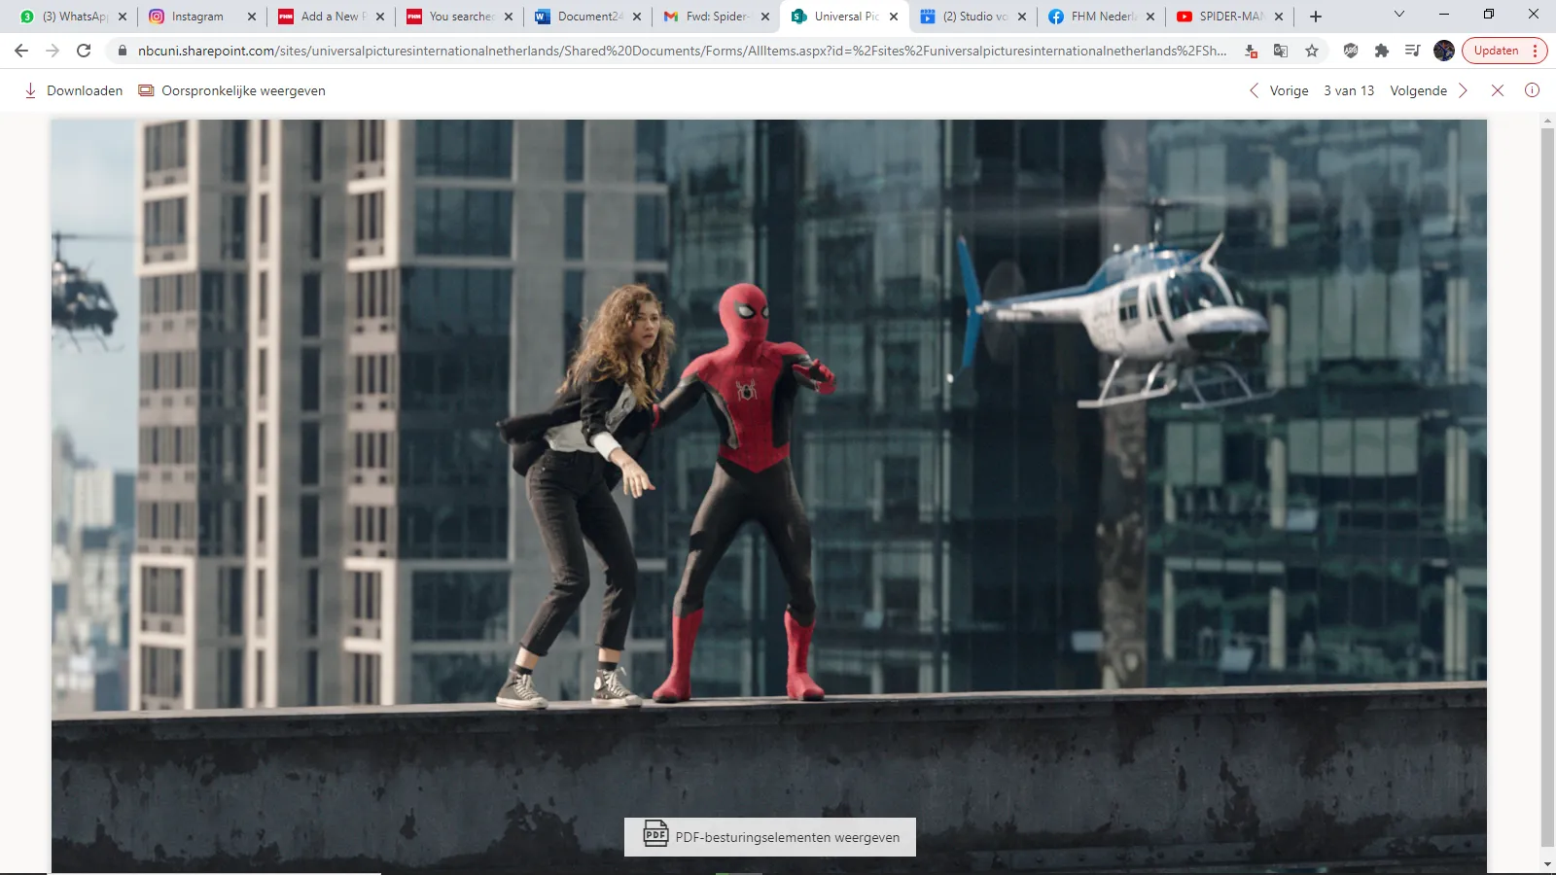Screen dimensions: 1556x875
Task: Close the Universal Pictures tab
Action: point(894,17)
